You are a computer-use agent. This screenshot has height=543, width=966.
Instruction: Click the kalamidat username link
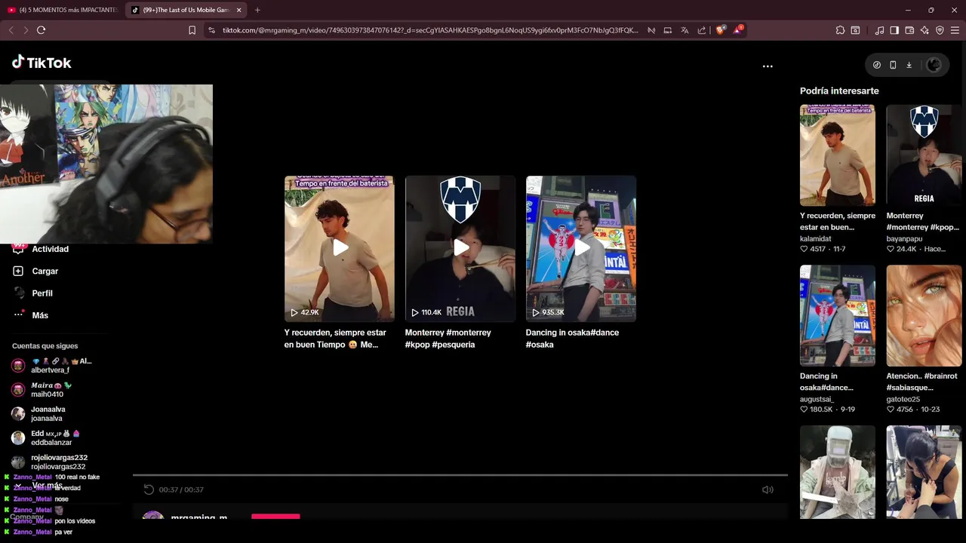point(816,239)
